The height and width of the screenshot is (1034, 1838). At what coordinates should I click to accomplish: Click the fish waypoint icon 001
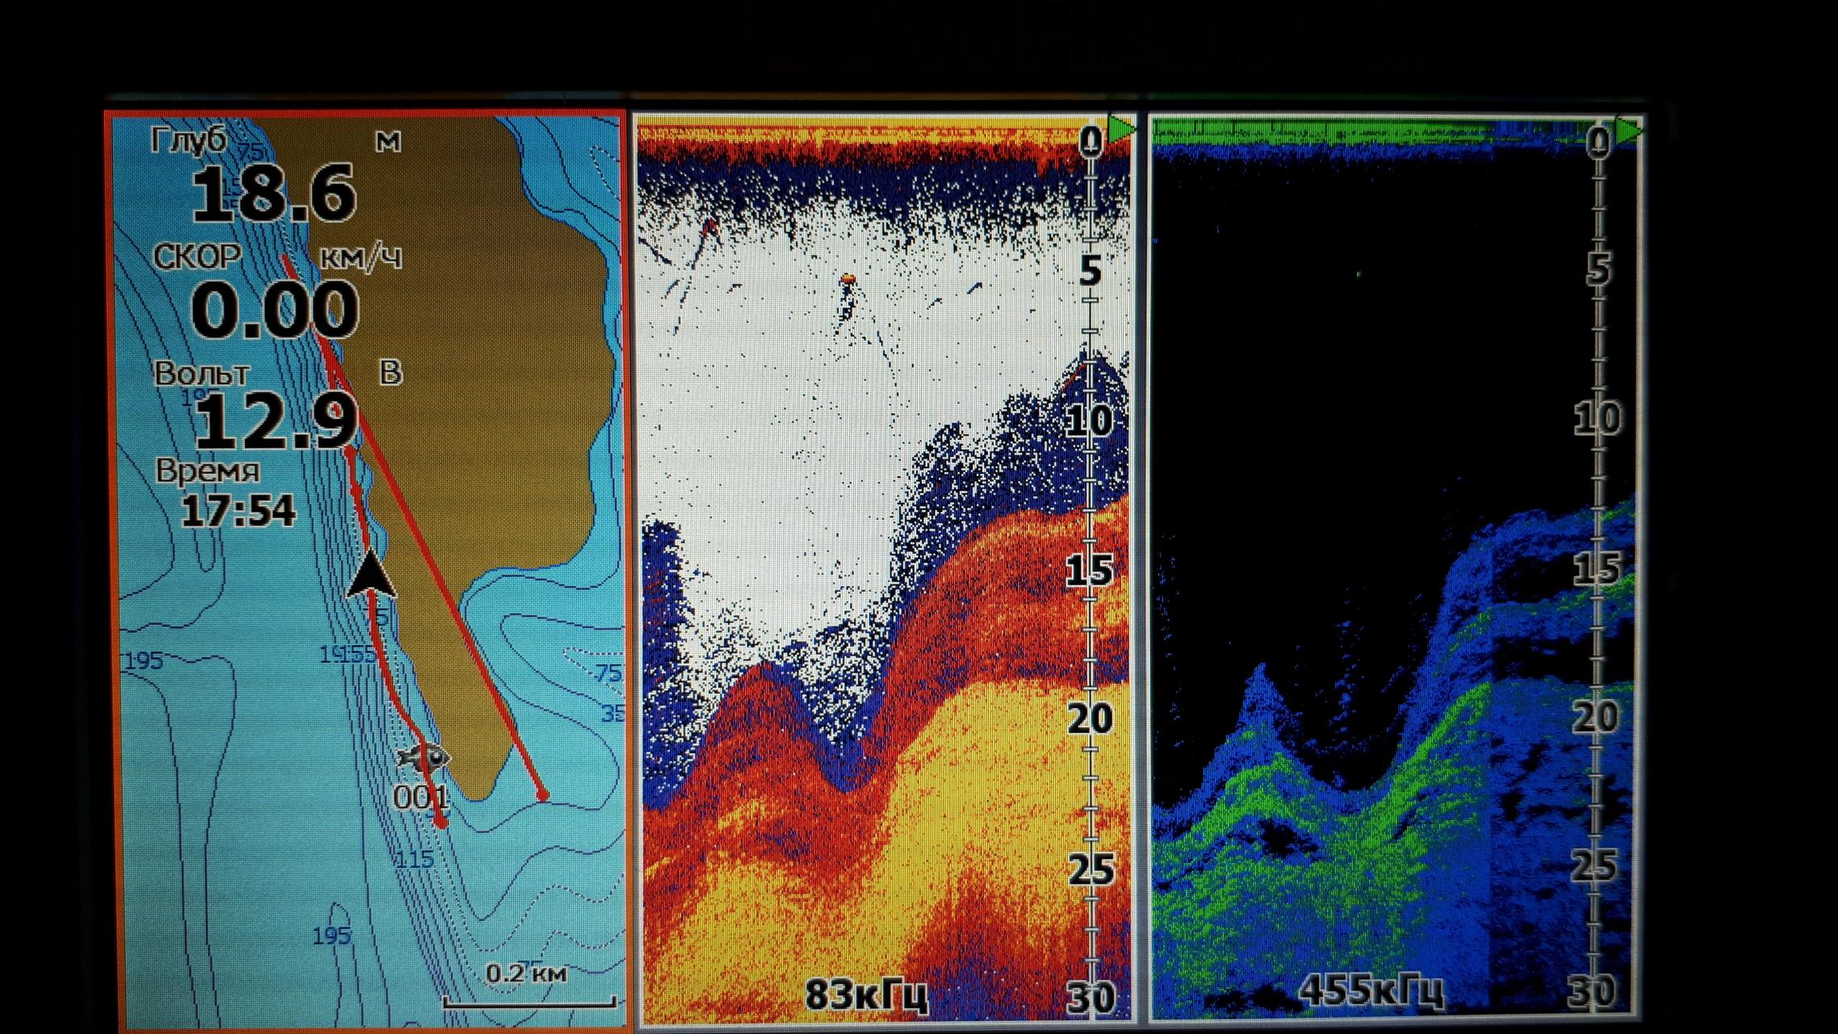pyautogui.click(x=423, y=757)
